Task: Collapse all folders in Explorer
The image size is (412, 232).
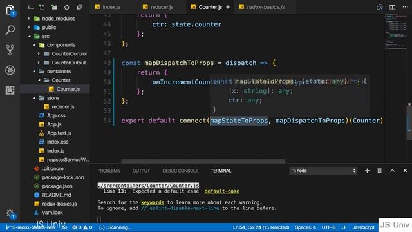Action: pyautogui.click(x=79, y=7)
